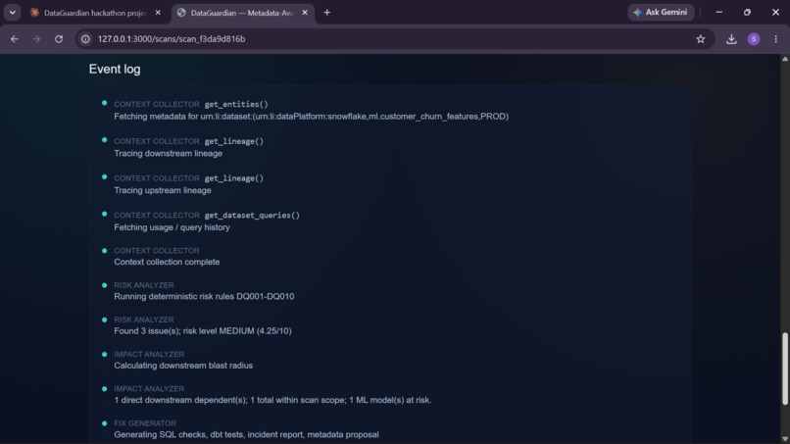Reload the scan results page
Image resolution: width=790 pixels, height=444 pixels.
[x=59, y=39]
